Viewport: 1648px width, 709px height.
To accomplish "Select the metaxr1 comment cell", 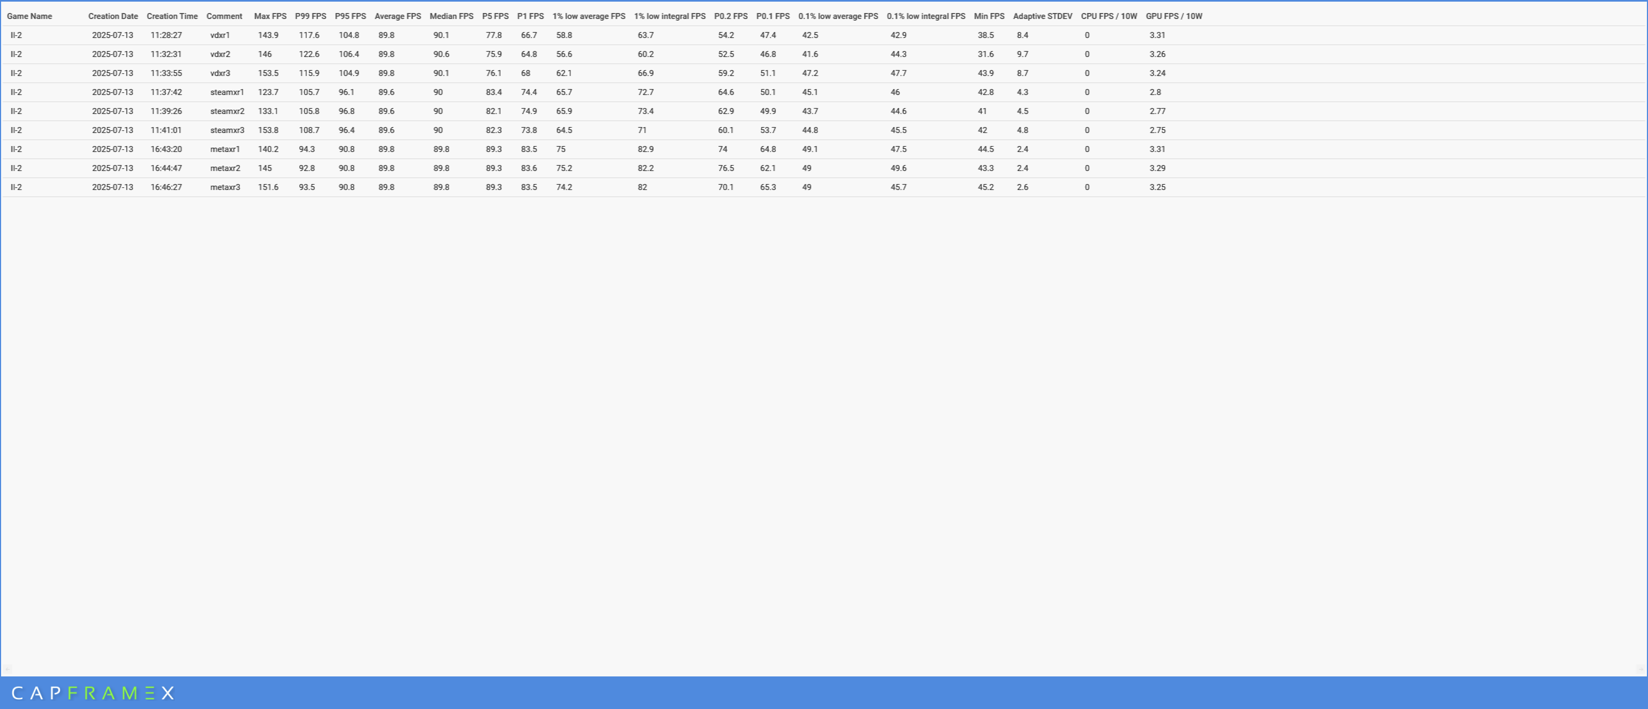I will click(225, 149).
